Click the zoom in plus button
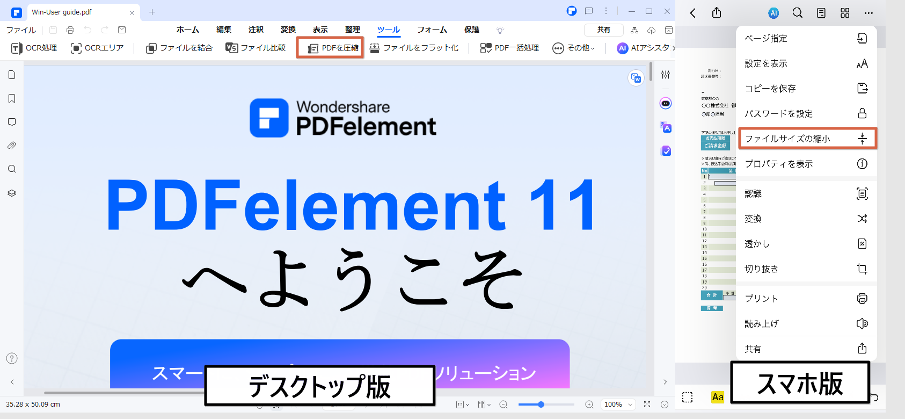905x419 pixels. (589, 404)
